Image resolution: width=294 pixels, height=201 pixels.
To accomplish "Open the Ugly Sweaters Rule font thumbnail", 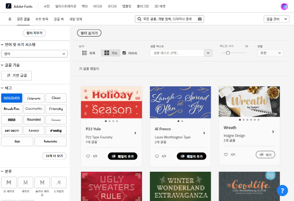I will (111, 186).
